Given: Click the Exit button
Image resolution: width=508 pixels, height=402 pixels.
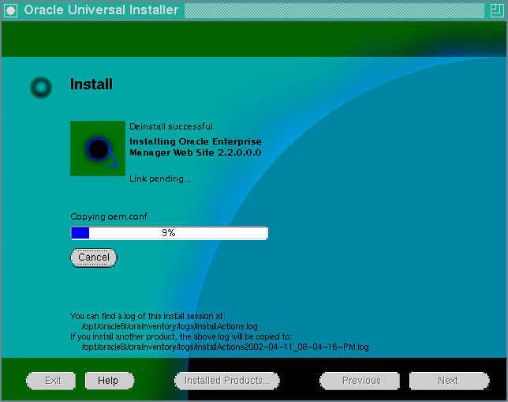Looking at the screenshot, I should click(50, 381).
